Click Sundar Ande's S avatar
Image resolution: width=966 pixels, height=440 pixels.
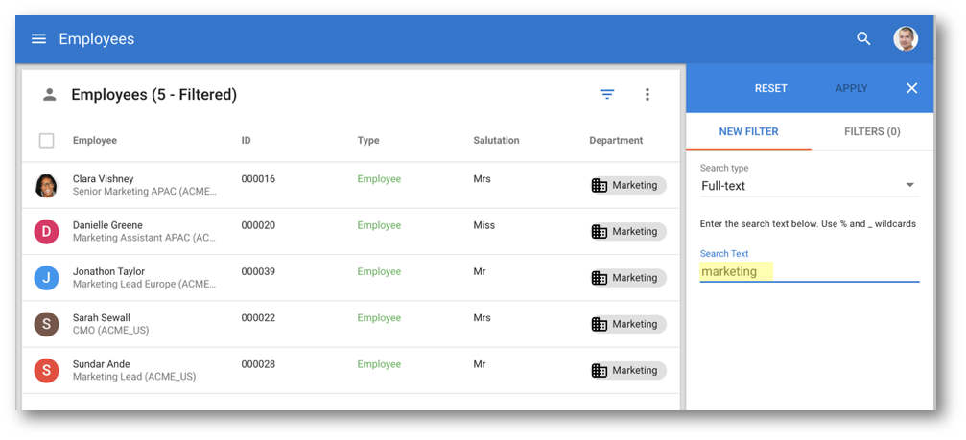(x=46, y=370)
